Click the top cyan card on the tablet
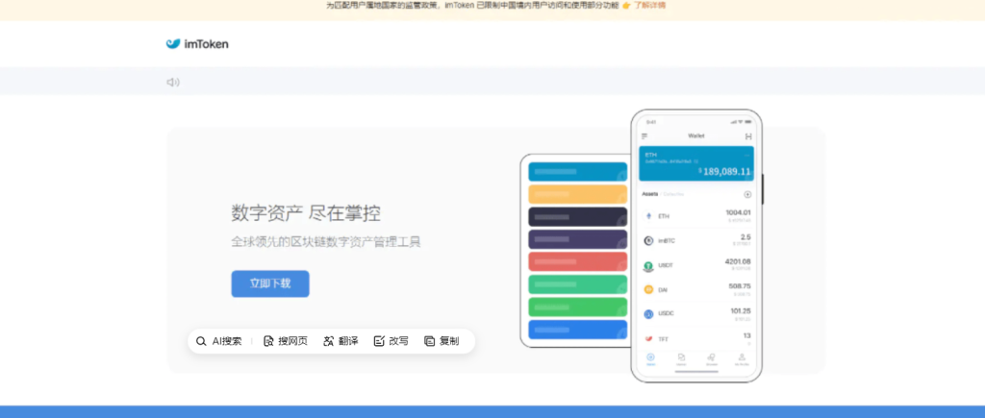Image resolution: width=985 pixels, height=418 pixels. [x=577, y=172]
